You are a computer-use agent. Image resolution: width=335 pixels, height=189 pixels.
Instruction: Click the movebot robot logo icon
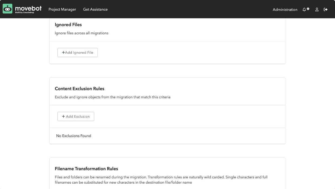tap(8, 9)
